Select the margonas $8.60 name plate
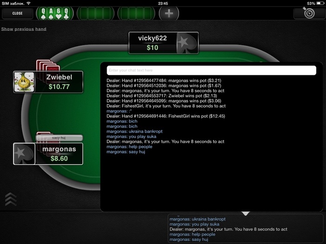The width and height of the screenshot is (326, 244). point(59,154)
